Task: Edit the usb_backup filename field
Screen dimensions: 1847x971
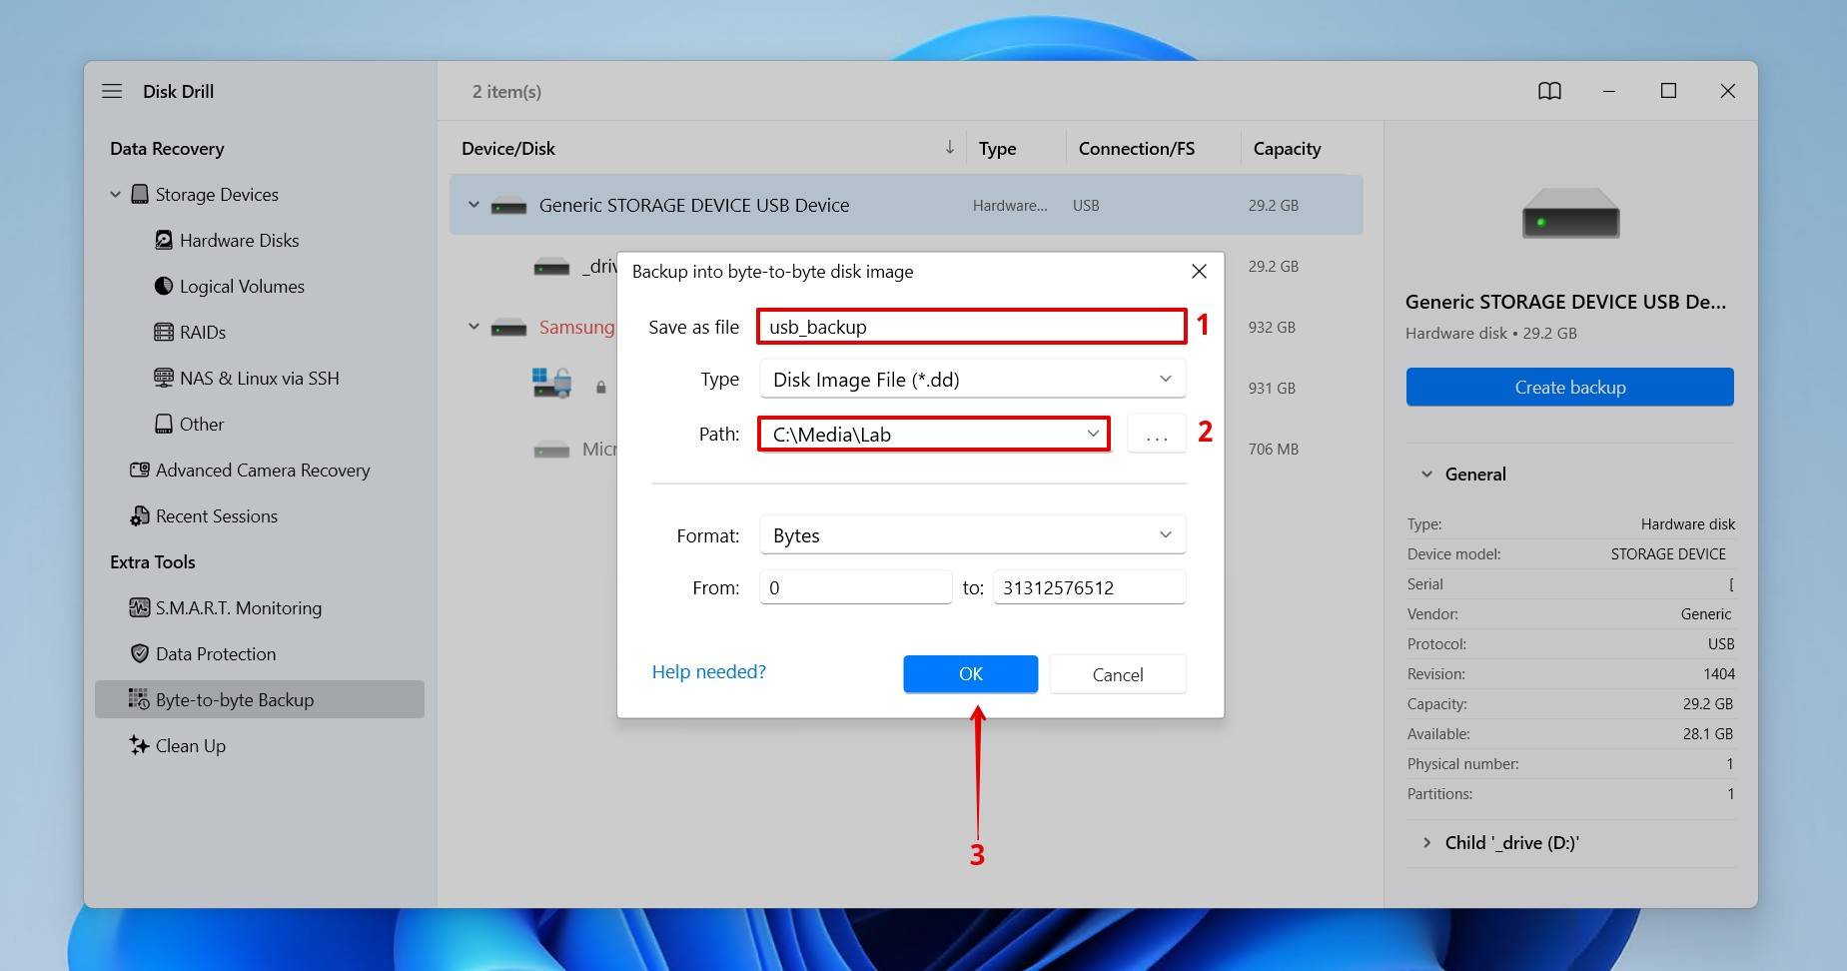Action: coord(969,326)
